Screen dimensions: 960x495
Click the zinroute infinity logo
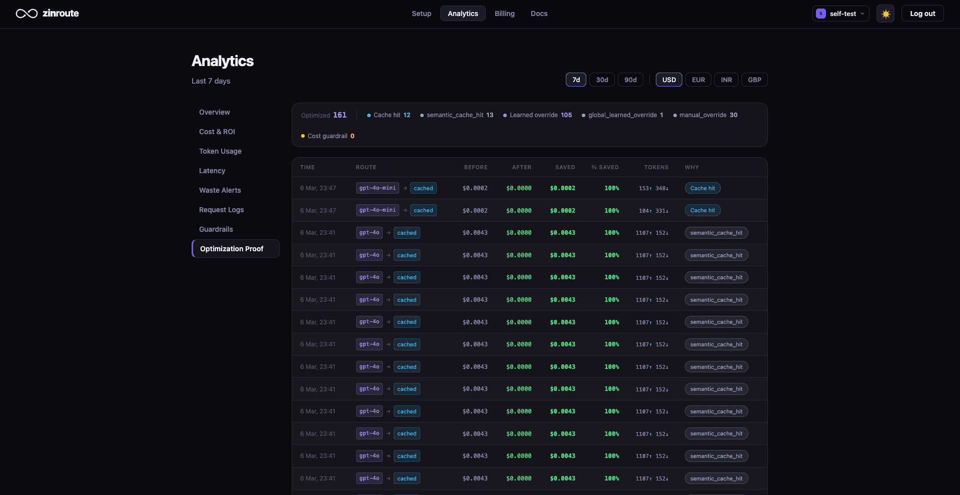(26, 14)
